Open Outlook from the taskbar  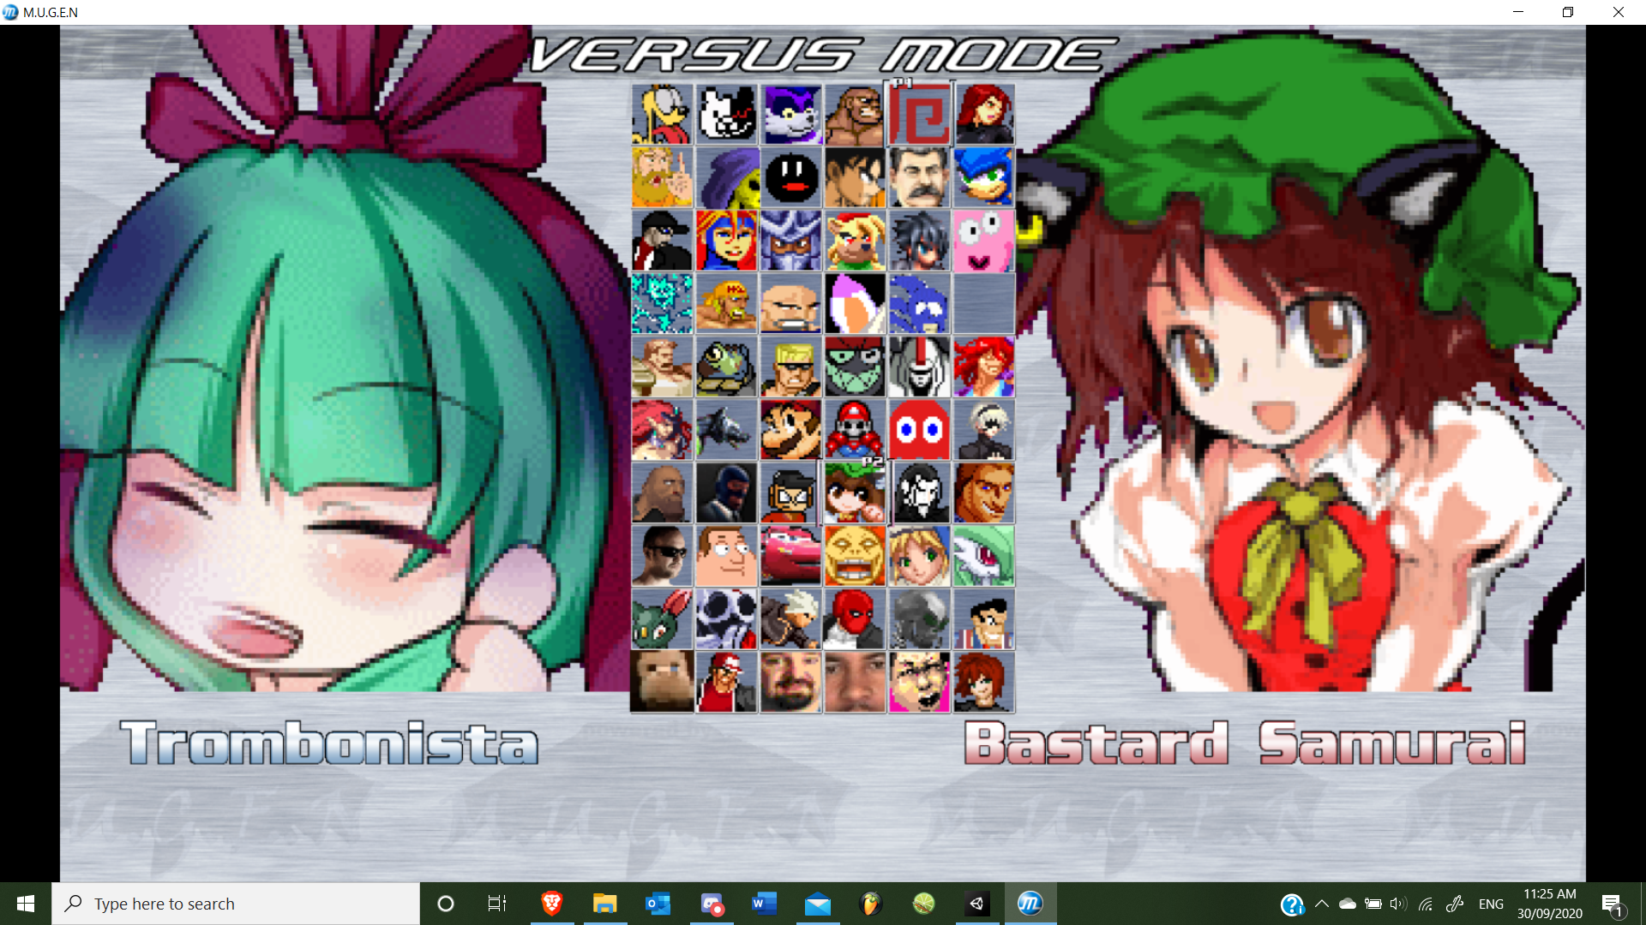click(x=658, y=904)
